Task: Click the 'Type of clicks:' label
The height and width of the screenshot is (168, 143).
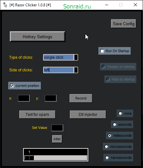Action: point(21,57)
